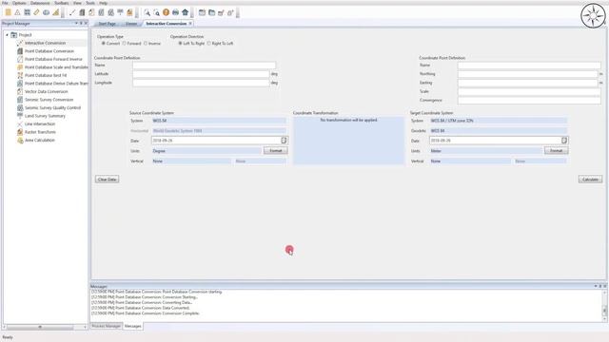Screen dimensions: 609x342
Task: Click the Raster Transform tree icon
Action: click(x=20, y=132)
